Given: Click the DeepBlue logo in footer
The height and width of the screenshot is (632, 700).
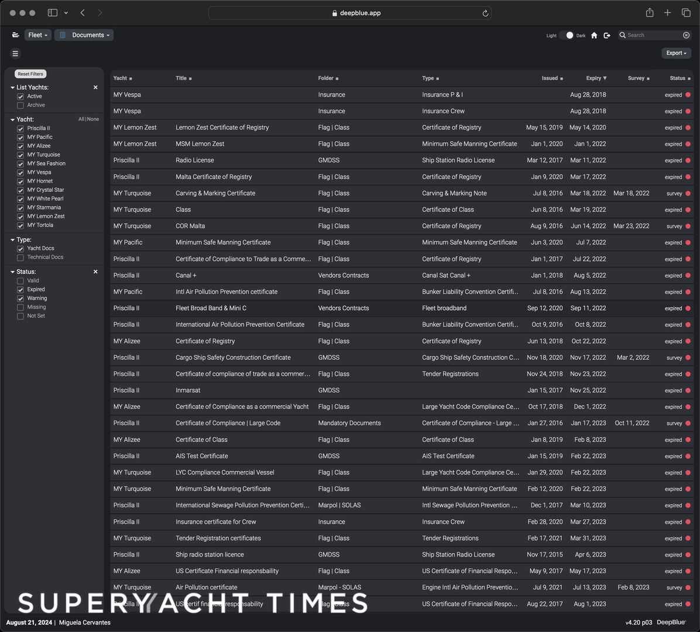Looking at the screenshot, I should (x=671, y=622).
